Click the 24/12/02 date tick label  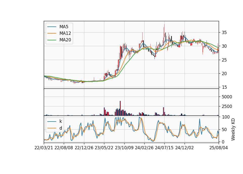click(185, 148)
